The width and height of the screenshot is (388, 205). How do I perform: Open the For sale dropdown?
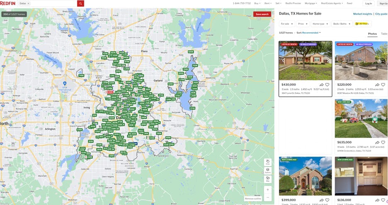pos(287,24)
